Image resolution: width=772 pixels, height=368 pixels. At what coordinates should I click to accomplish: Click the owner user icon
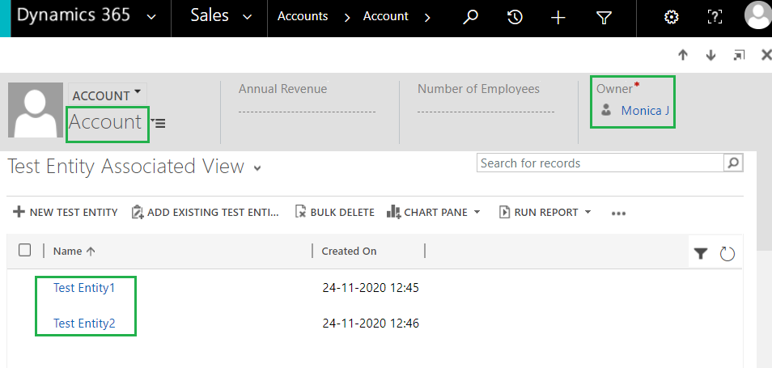[x=605, y=110]
